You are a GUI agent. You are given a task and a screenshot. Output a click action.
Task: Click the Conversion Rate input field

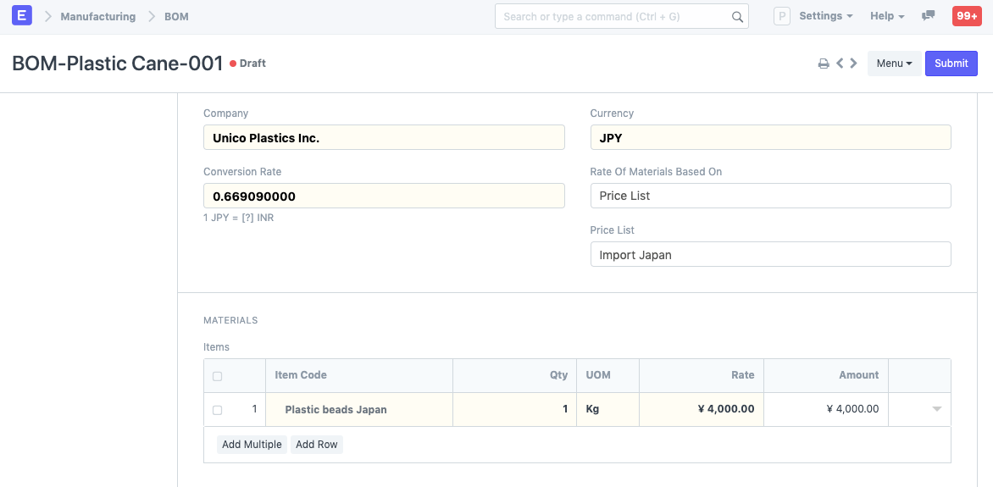pos(384,196)
